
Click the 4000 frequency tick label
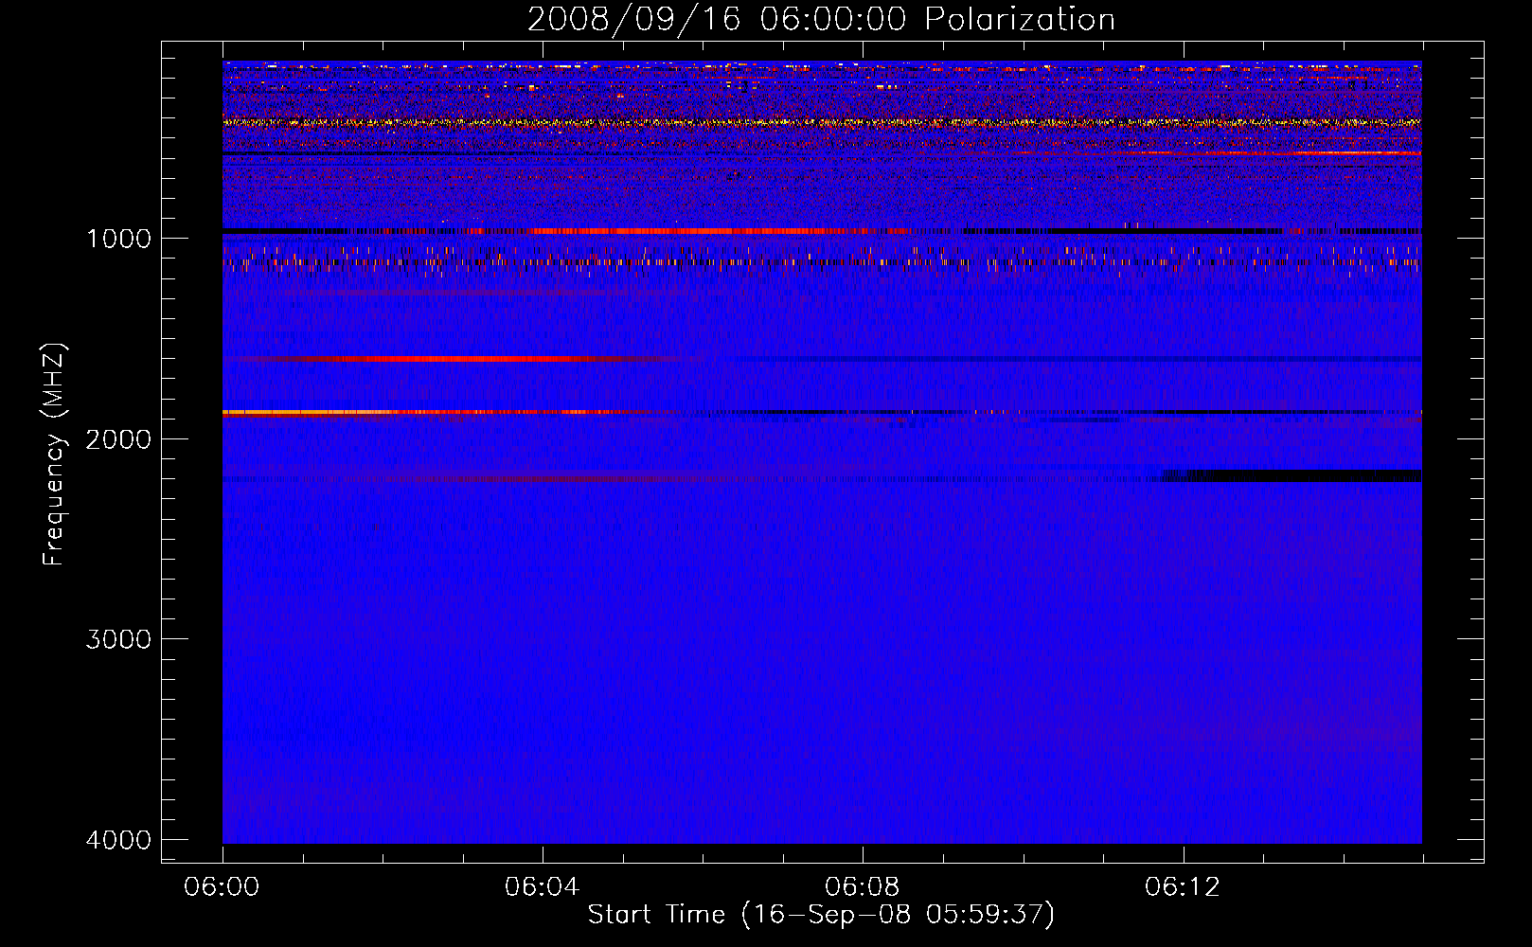(x=118, y=840)
